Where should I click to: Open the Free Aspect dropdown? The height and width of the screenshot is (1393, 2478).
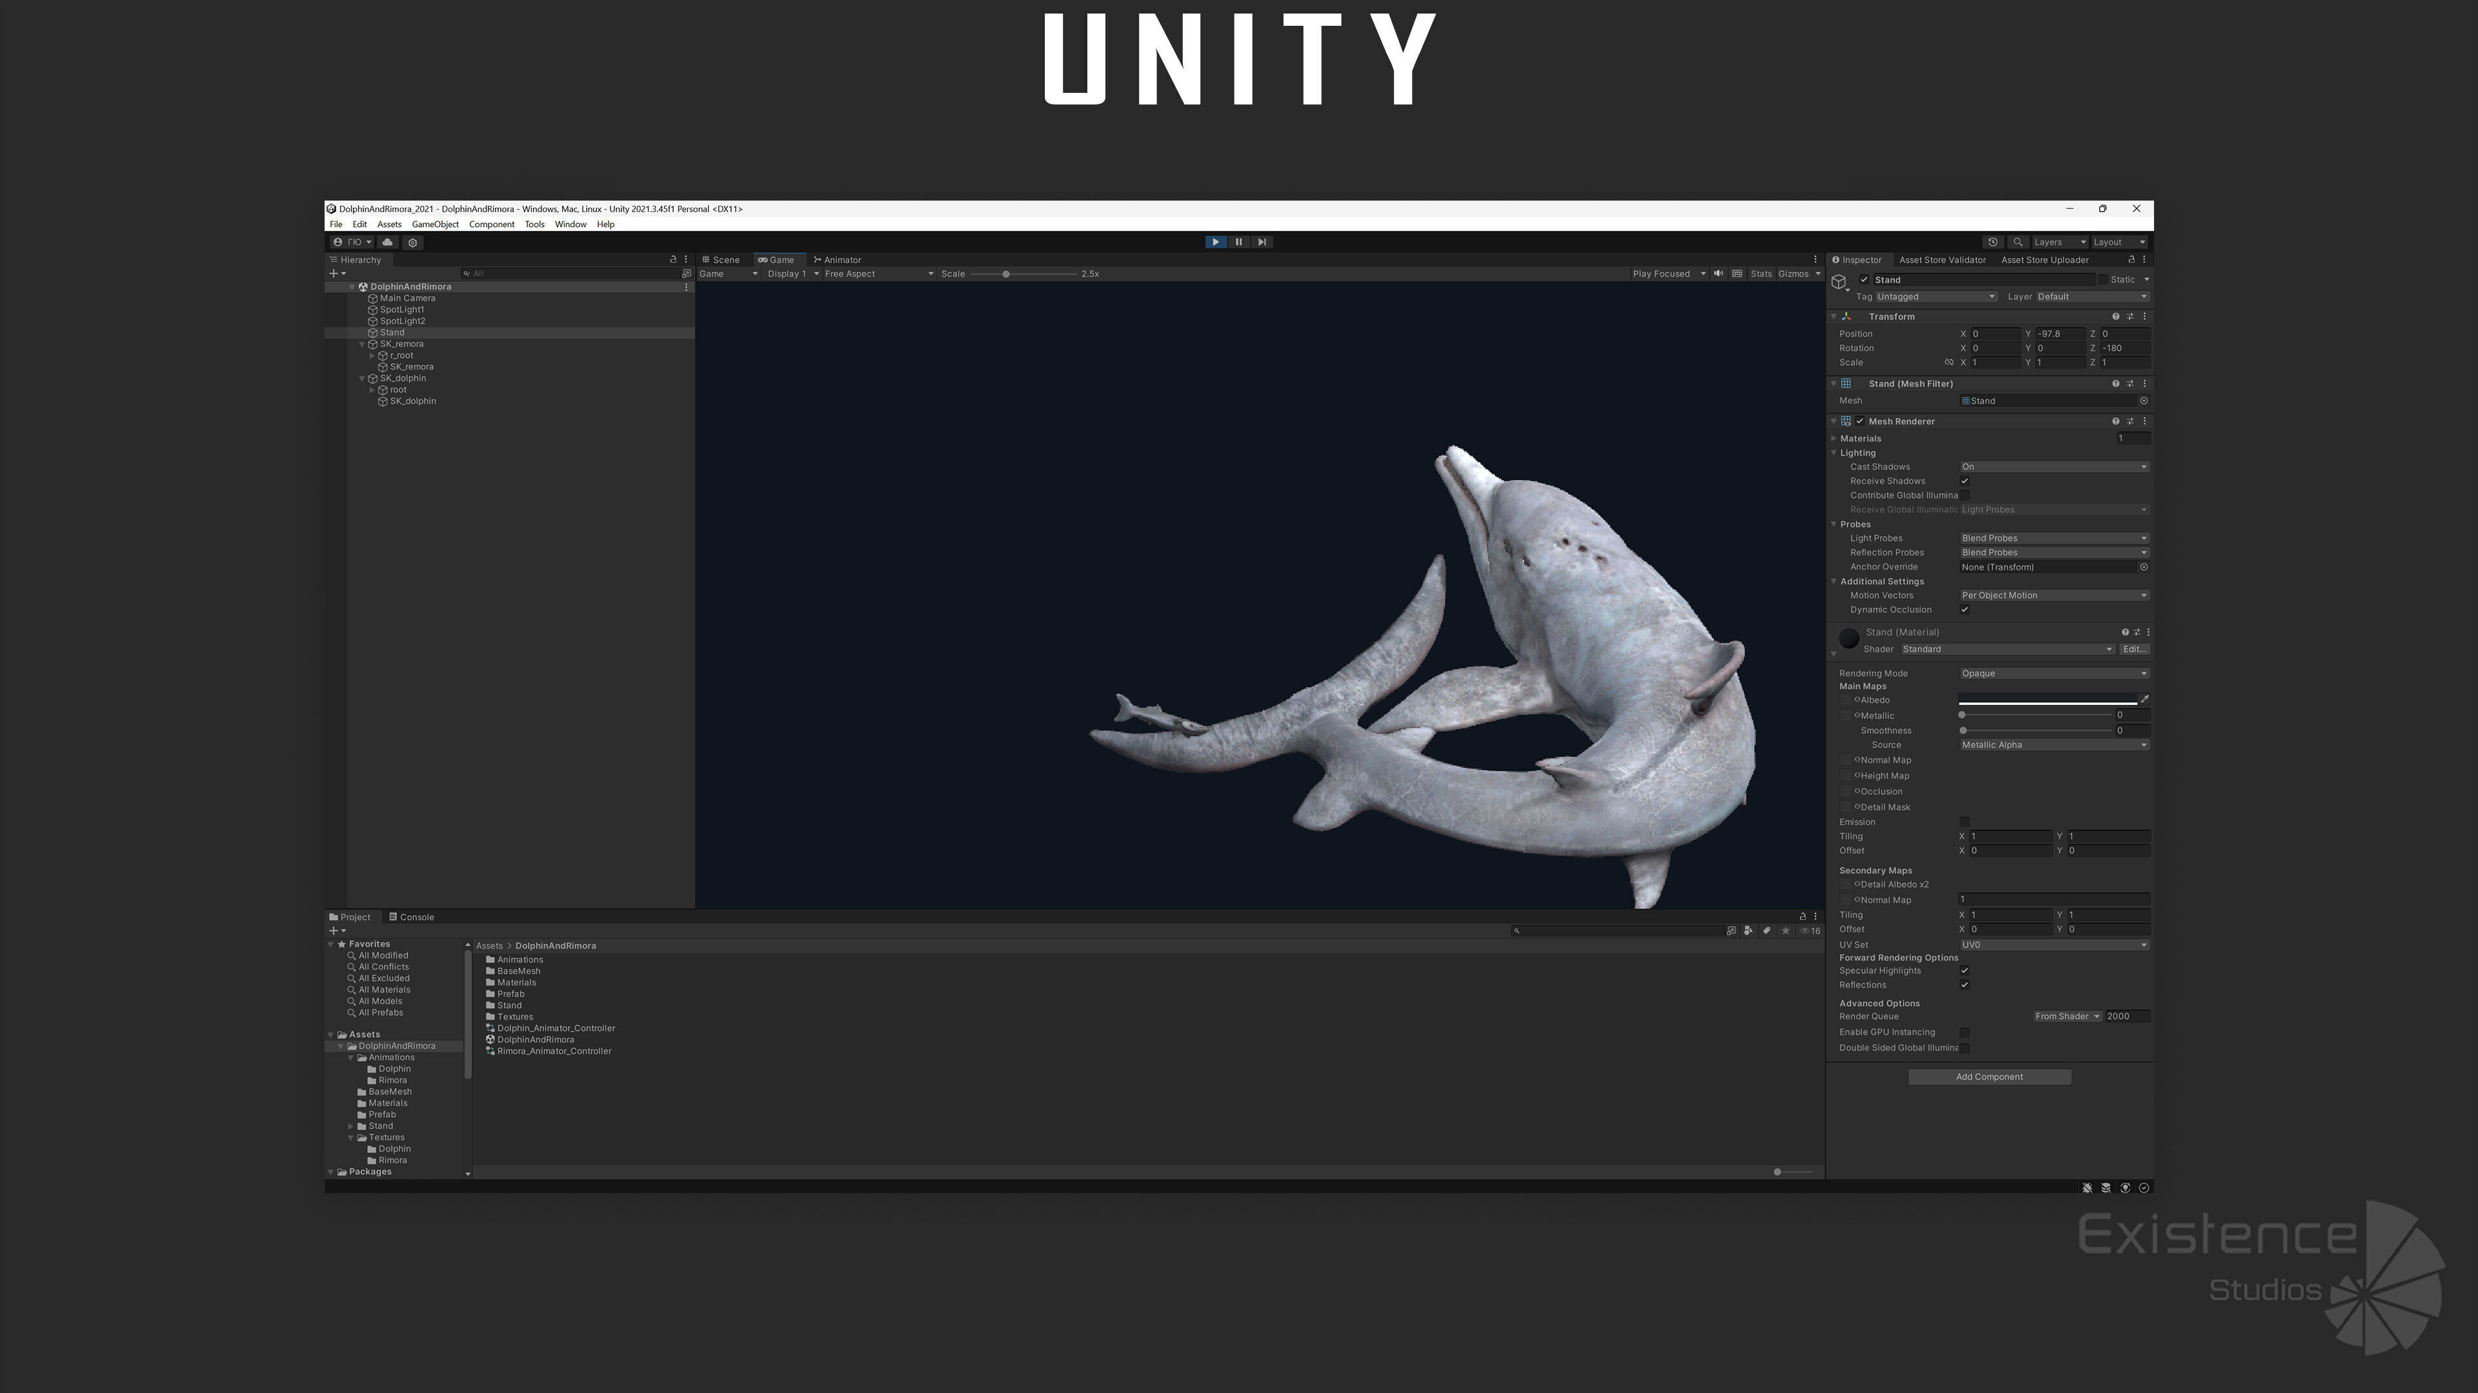point(879,274)
